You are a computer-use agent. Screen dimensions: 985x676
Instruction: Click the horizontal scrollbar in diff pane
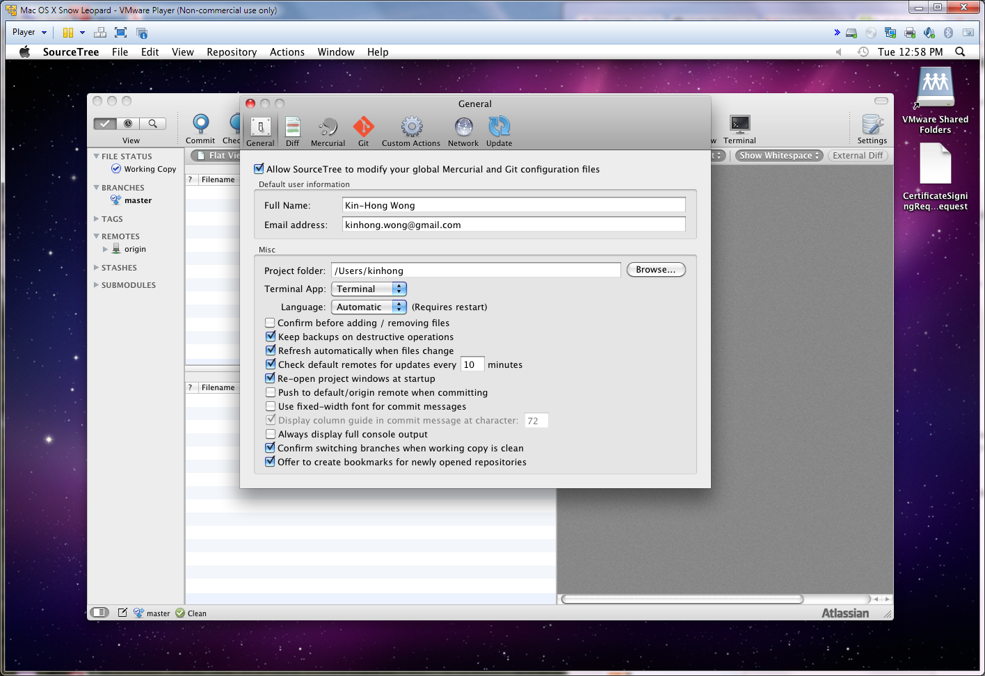click(x=682, y=599)
